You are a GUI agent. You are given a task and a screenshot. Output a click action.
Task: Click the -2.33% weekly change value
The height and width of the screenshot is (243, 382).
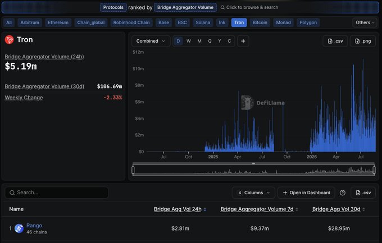click(x=113, y=98)
